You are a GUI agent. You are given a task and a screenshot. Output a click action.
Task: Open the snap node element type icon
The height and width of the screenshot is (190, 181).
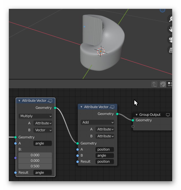169,84
